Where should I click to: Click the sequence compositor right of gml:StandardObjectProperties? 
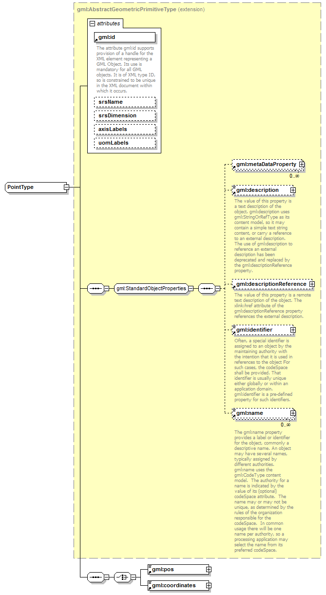[x=207, y=288]
